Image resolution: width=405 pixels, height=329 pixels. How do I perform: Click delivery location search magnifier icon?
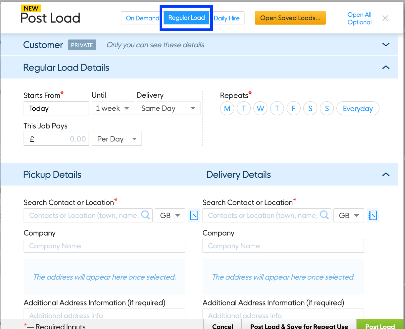(x=324, y=215)
